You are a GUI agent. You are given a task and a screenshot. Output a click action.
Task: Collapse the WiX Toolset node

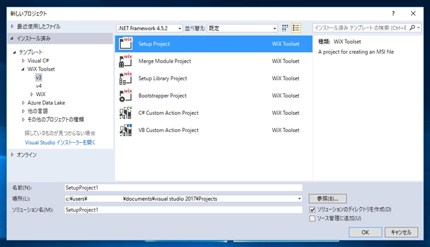(23, 69)
